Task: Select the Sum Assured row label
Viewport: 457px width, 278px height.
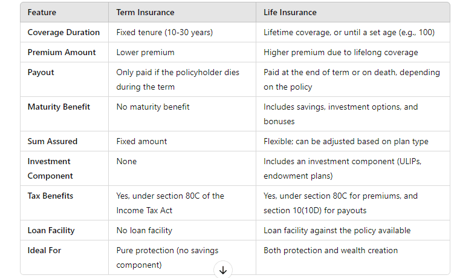Action: point(53,141)
